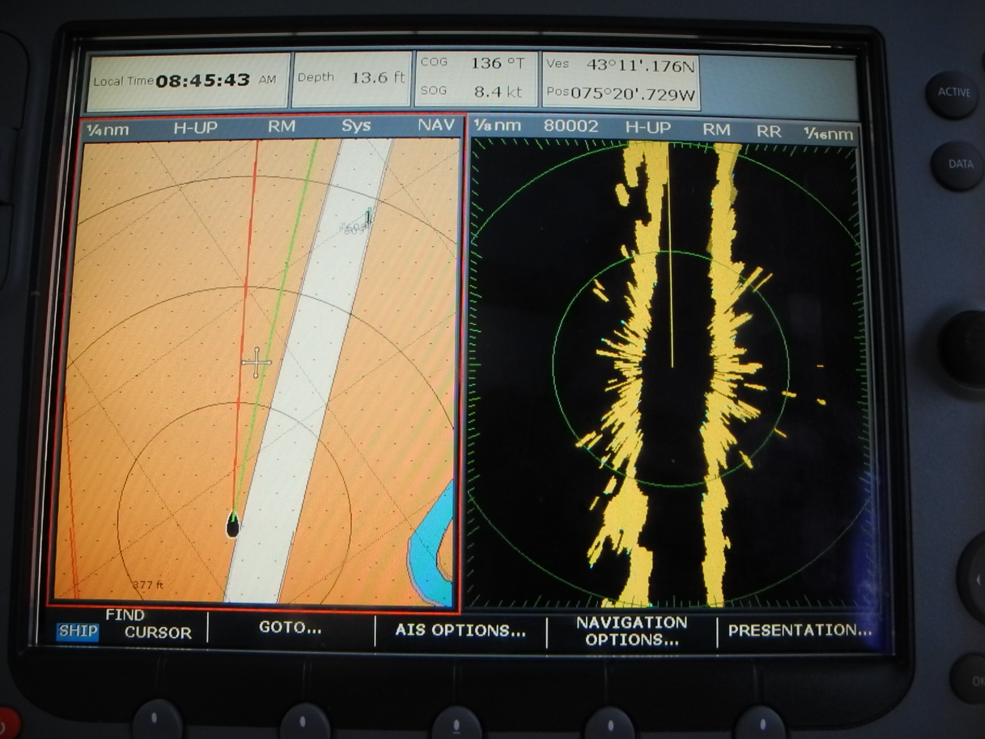Open the GOTO... softkey menu

pos(290,627)
